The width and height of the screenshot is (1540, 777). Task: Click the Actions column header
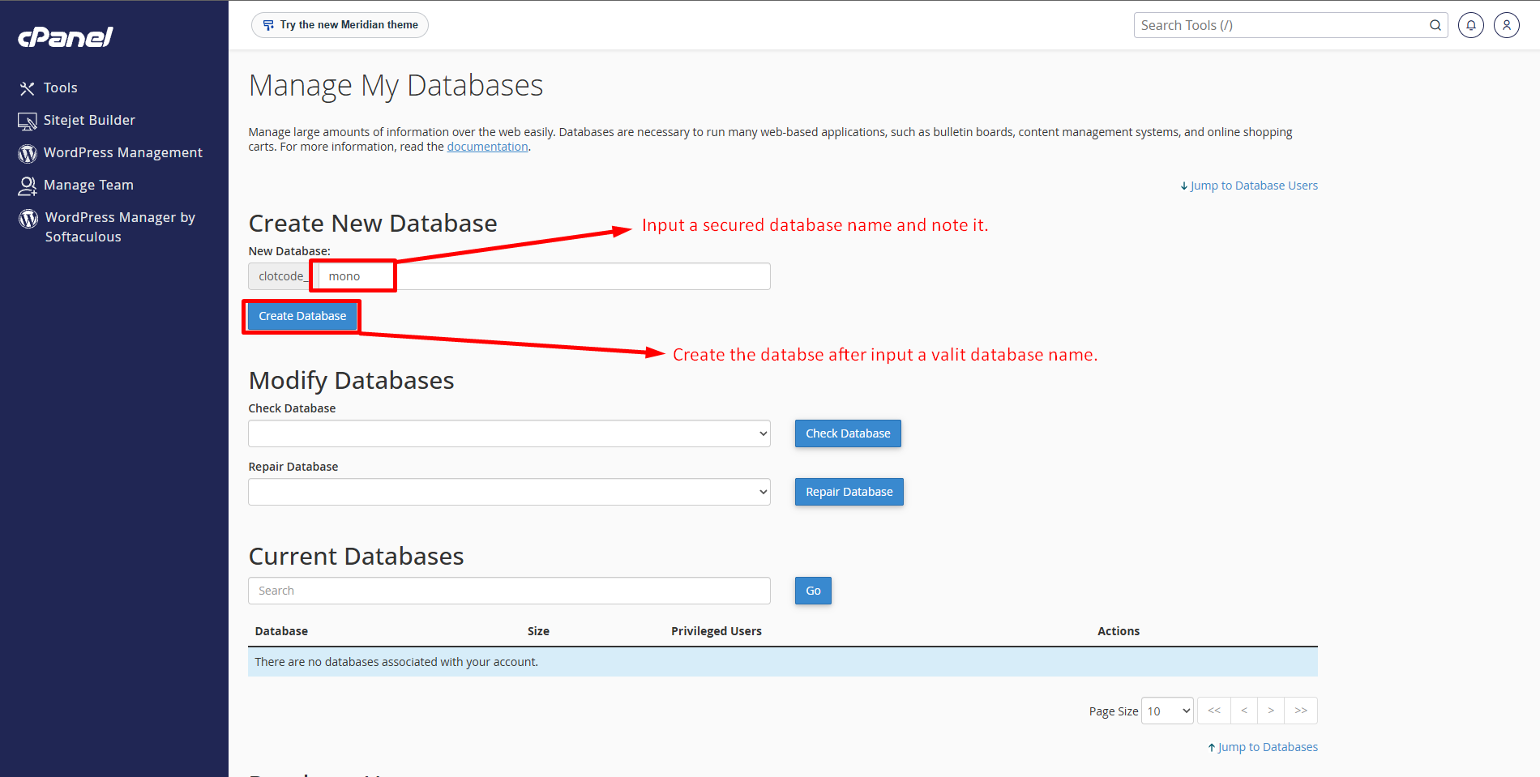click(x=1119, y=631)
